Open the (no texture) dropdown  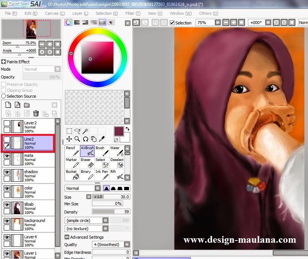click(106, 228)
